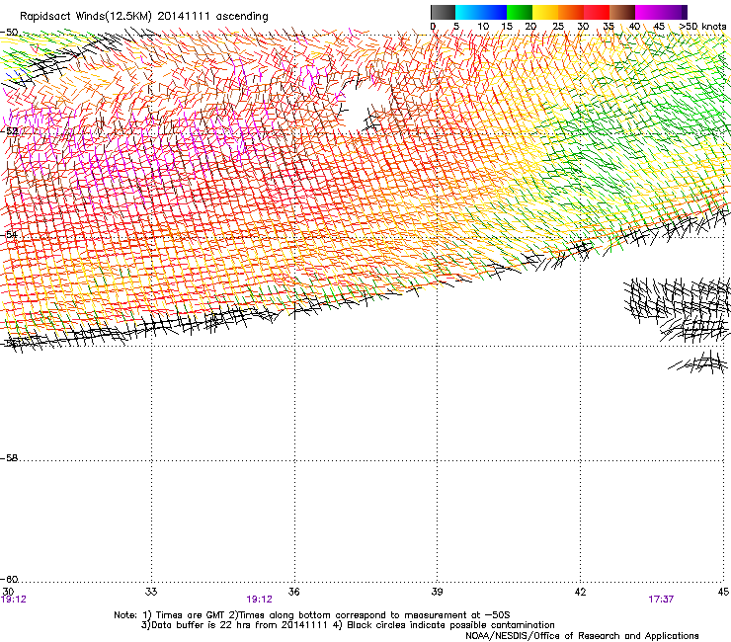This screenshot has height=642, width=731.
Task: Click the '20' label under the color bar
Action: pos(530,27)
